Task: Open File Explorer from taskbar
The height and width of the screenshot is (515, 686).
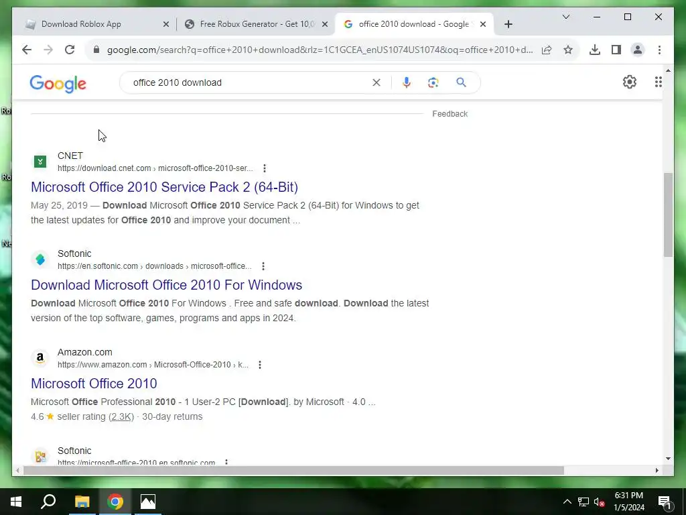Action: pyautogui.click(x=82, y=502)
